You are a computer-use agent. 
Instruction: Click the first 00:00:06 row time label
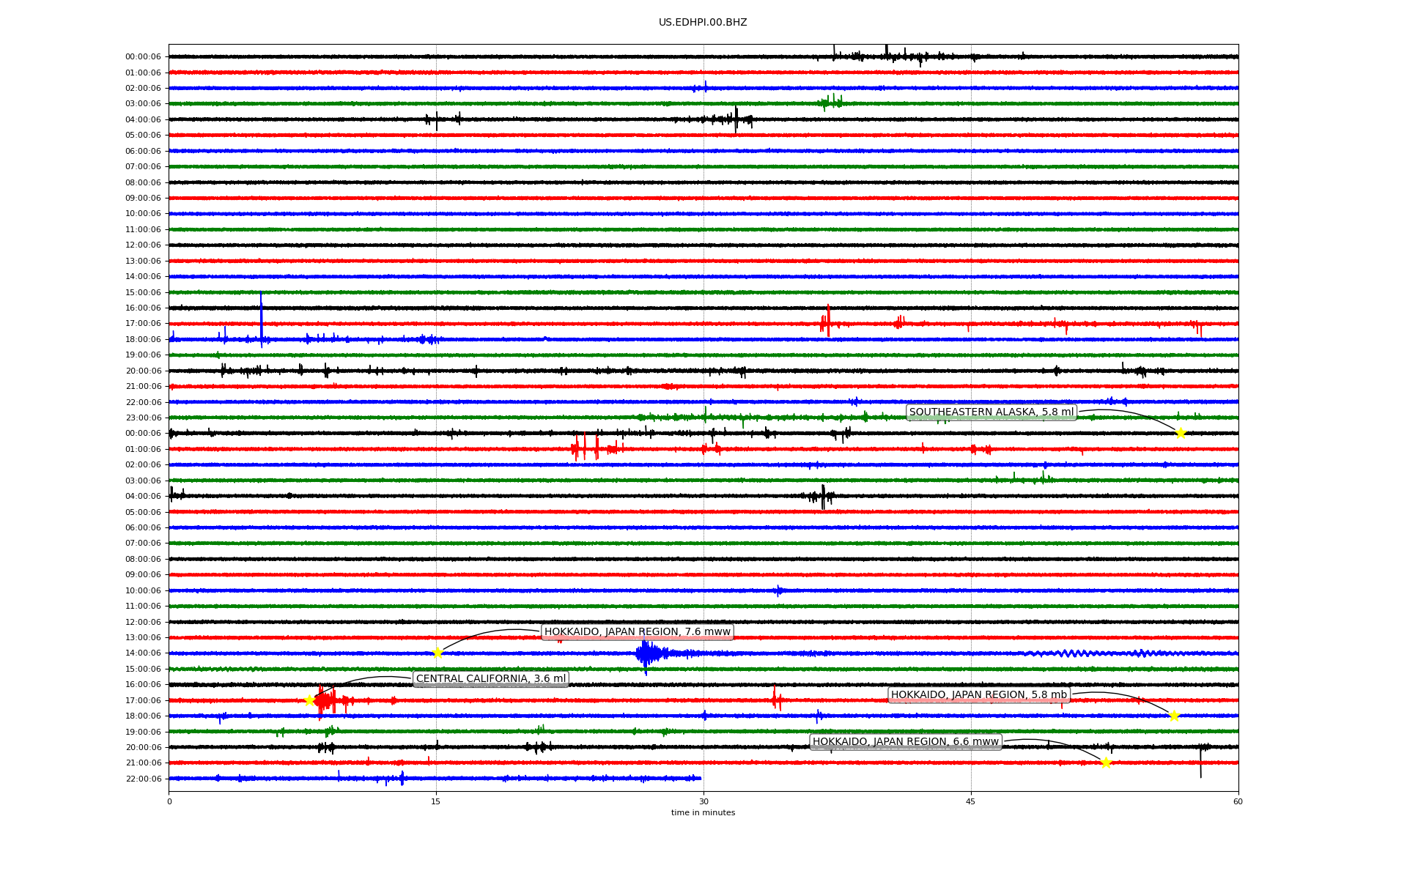pyautogui.click(x=143, y=57)
